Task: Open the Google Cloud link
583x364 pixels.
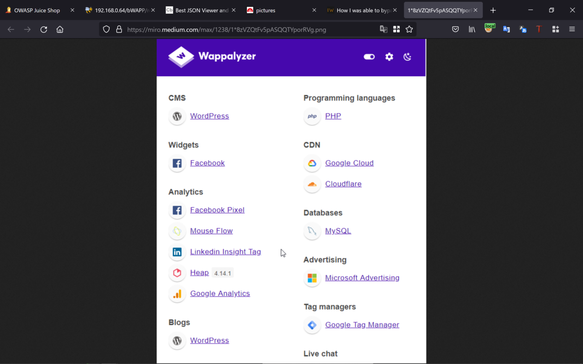Action: point(349,163)
